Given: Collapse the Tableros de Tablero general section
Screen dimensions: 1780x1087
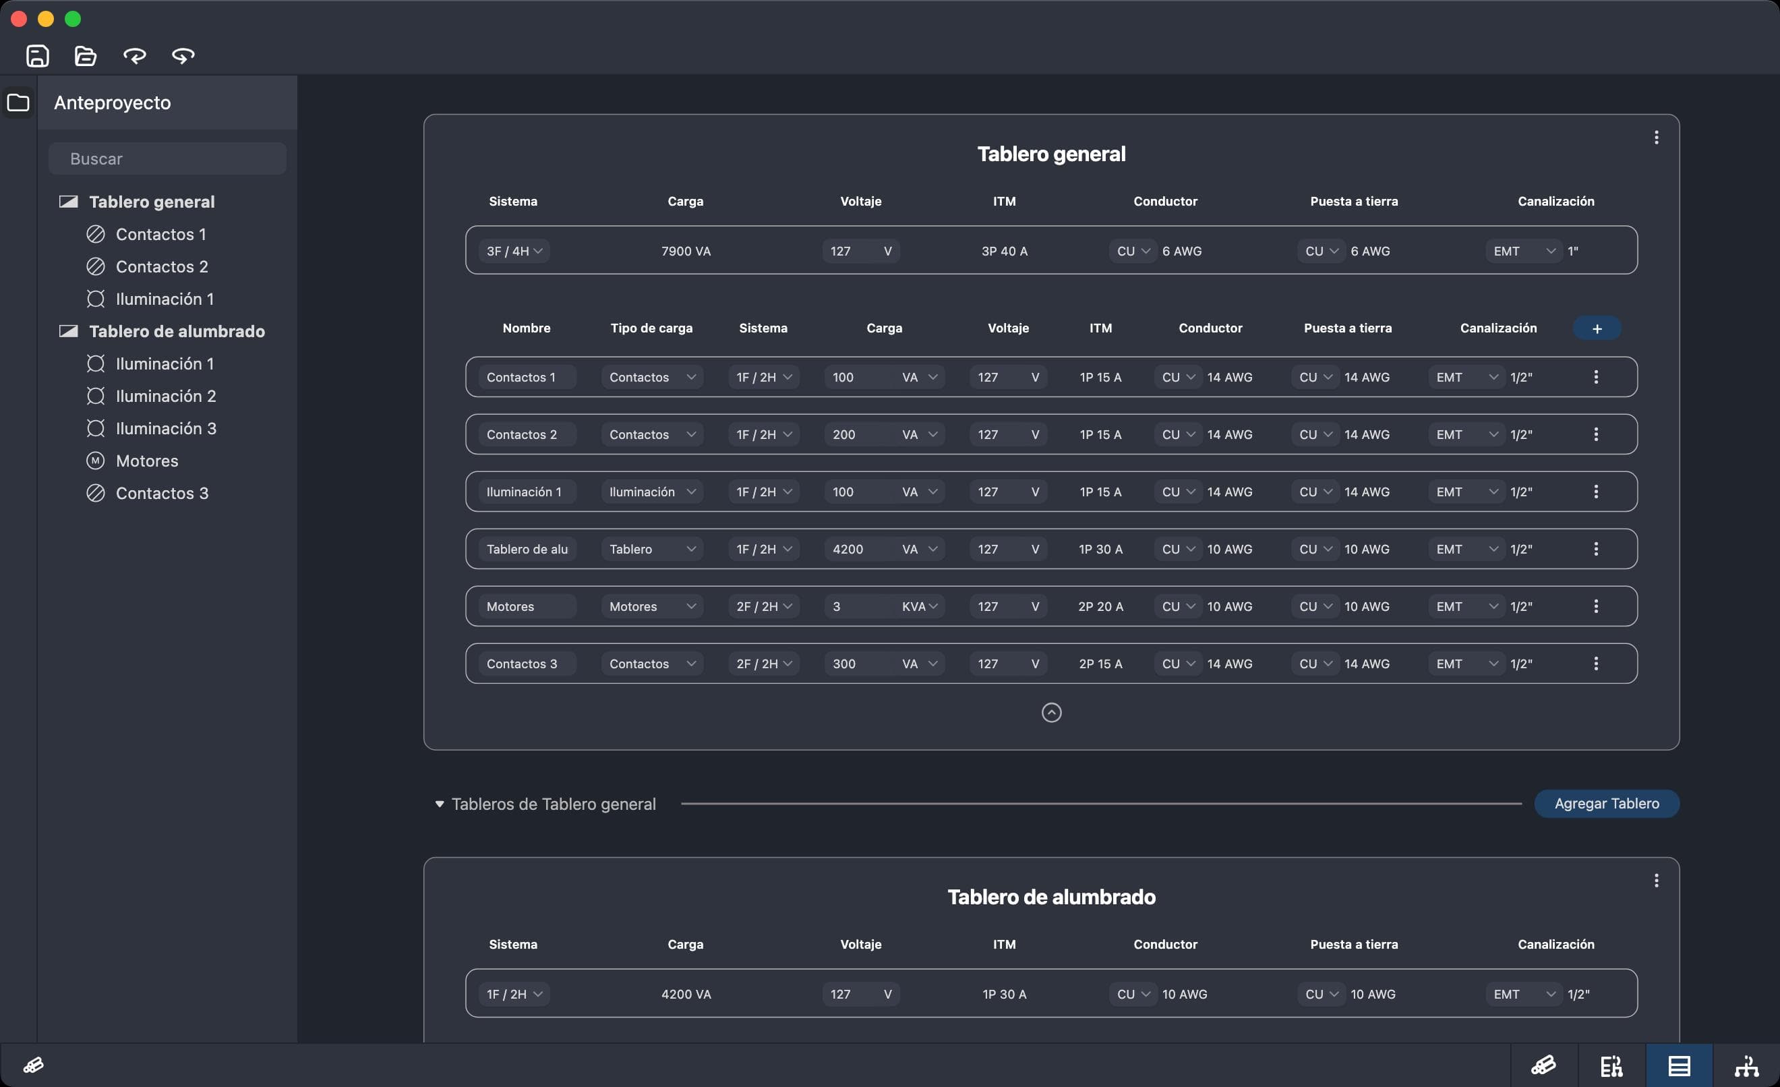Looking at the screenshot, I should [x=439, y=804].
